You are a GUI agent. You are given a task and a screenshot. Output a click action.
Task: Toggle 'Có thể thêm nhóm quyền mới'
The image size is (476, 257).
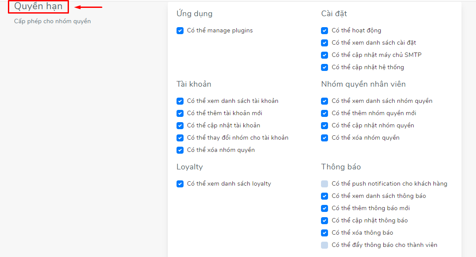click(x=325, y=113)
